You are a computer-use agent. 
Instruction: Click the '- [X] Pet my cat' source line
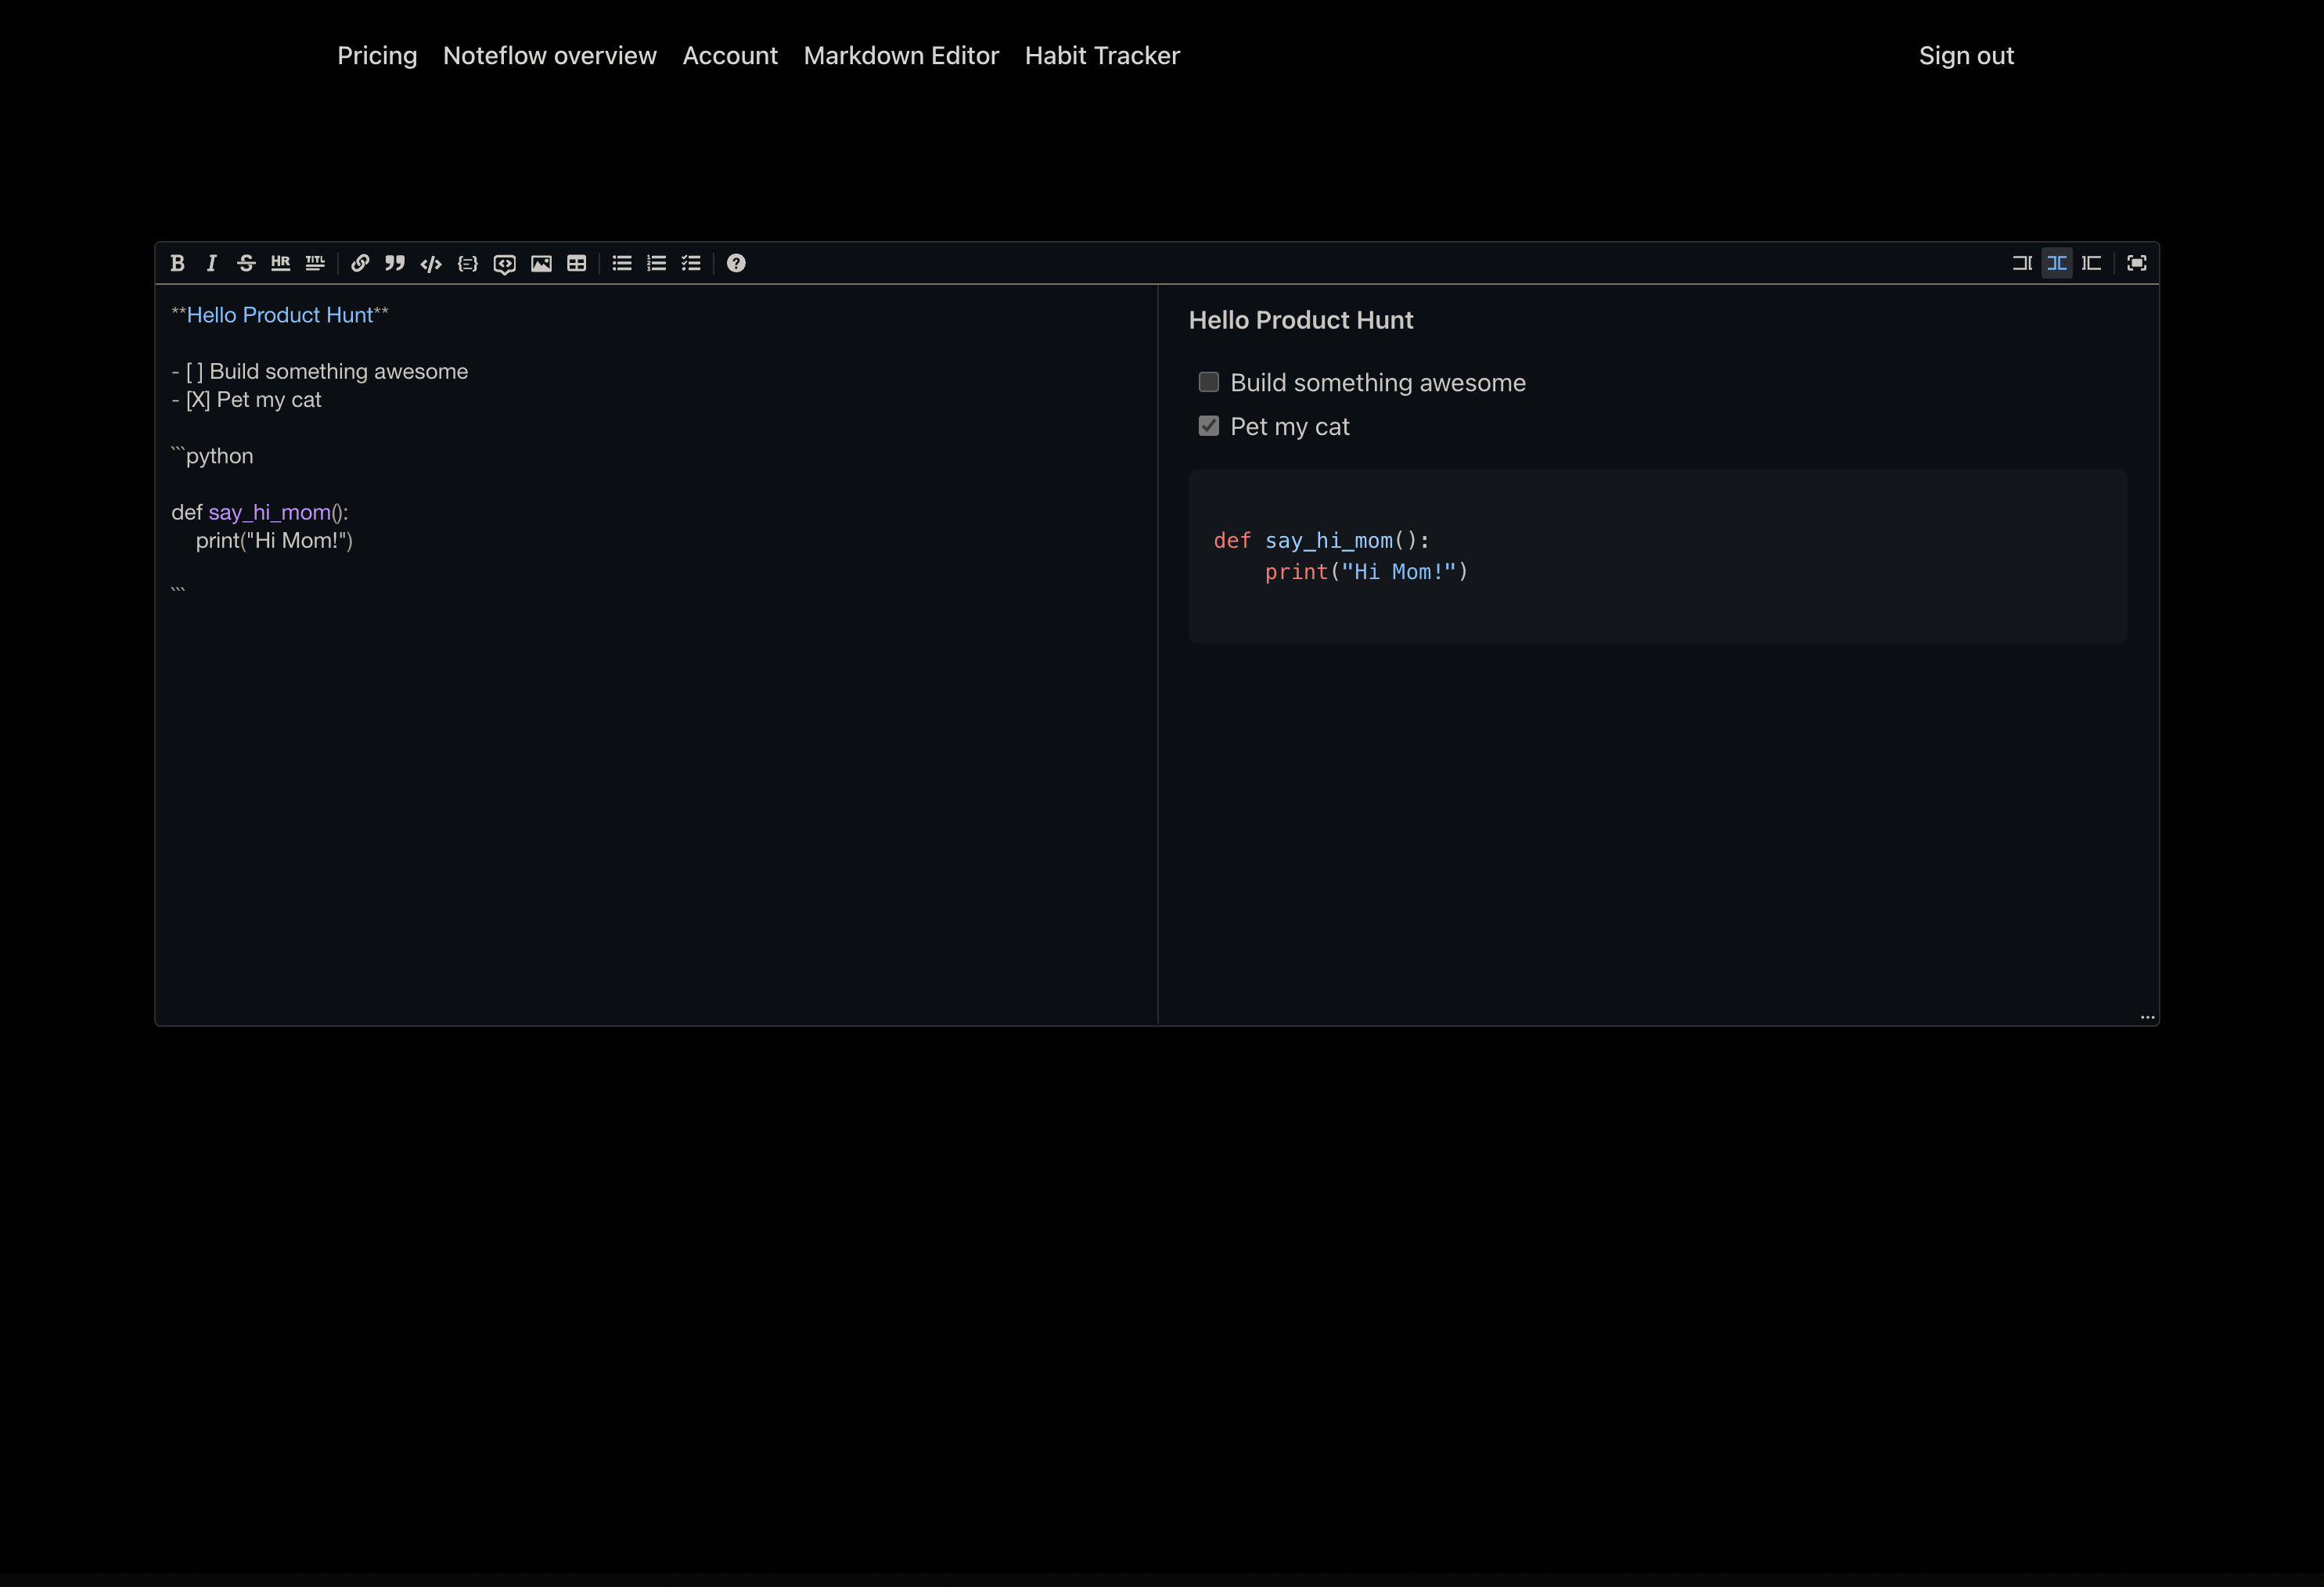(246, 400)
